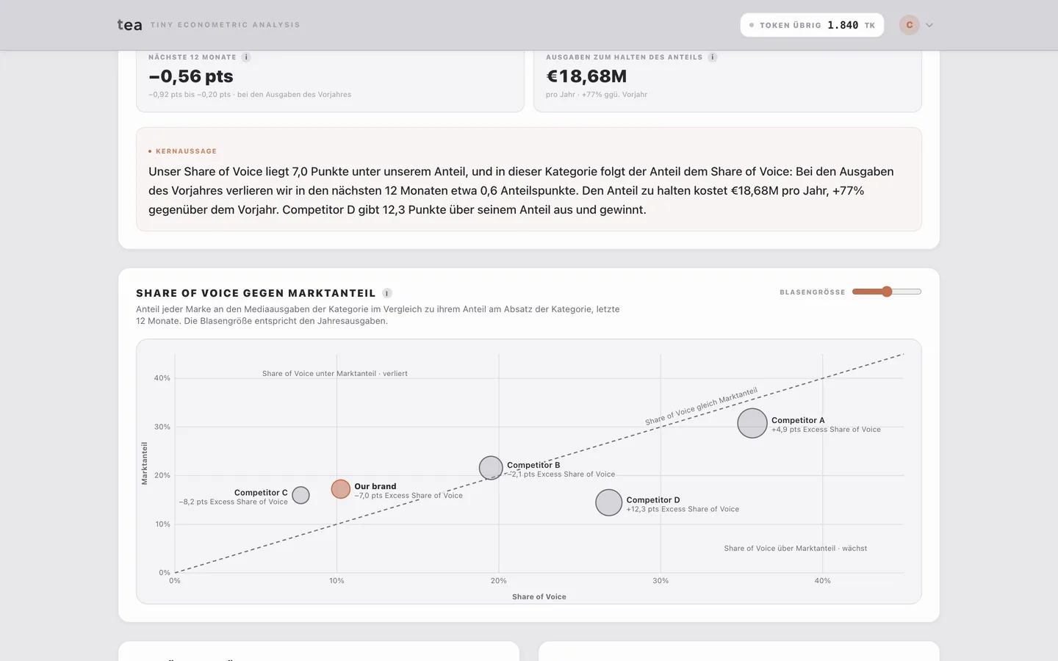Screen dimensions: 1058x661
Task: Click the €18,68M value
Action: [586, 76]
